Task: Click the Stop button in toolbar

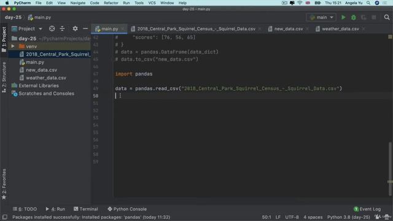Action: (374, 17)
